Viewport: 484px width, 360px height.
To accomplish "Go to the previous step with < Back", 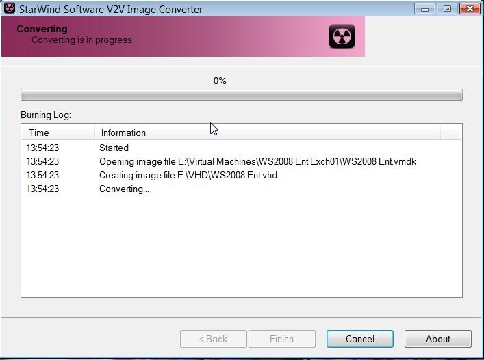I will click(214, 339).
